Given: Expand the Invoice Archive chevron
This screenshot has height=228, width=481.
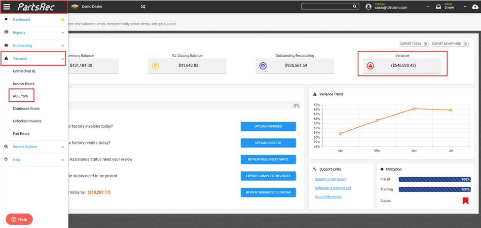Looking at the screenshot, I should tap(63, 147).
